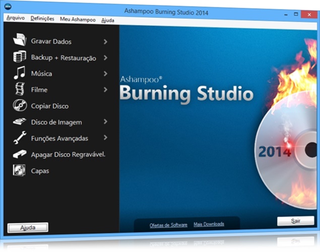
Task: Select the Copiar Disco label
Action: pos(50,106)
